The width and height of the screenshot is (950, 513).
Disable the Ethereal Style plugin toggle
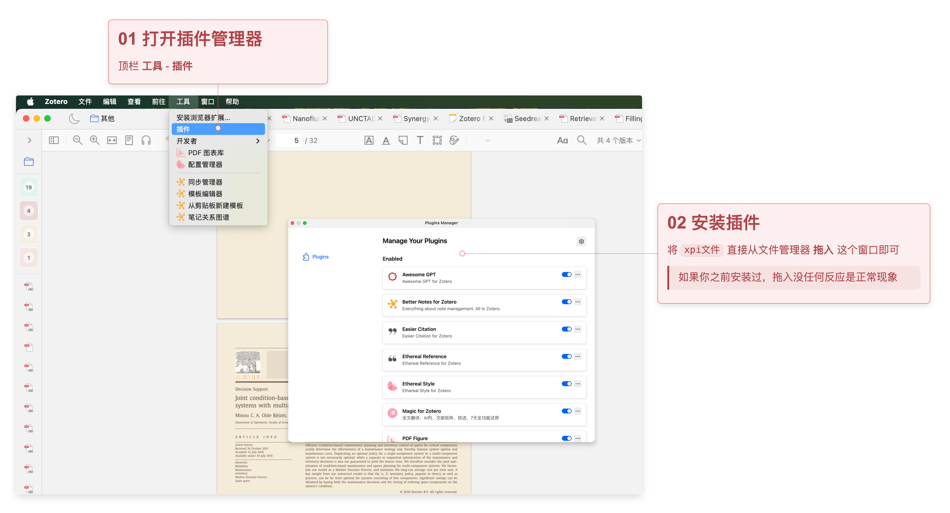[566, 384]
